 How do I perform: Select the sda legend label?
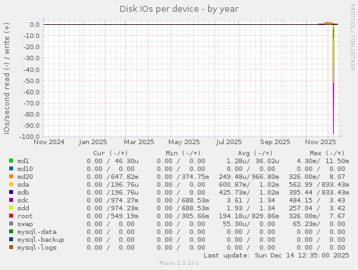click(23, 185)
